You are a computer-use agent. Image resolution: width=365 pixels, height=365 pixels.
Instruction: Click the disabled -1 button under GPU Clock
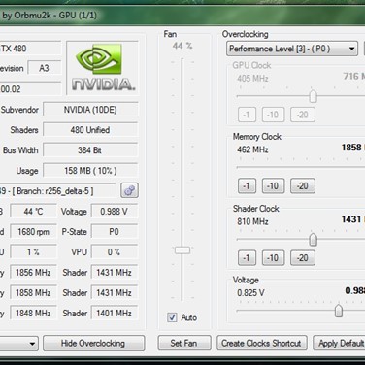point(247,115)
